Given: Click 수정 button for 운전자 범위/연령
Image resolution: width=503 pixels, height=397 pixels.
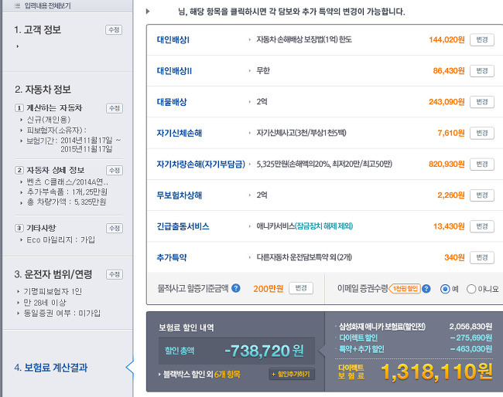Looking at the screenshot, I should click(115, 274).
